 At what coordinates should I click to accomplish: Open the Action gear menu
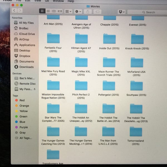tap(78, 11)
